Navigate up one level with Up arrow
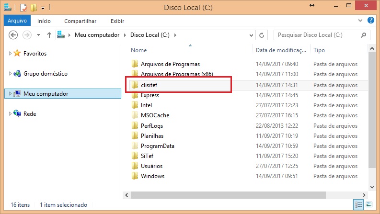 [49, 35]
